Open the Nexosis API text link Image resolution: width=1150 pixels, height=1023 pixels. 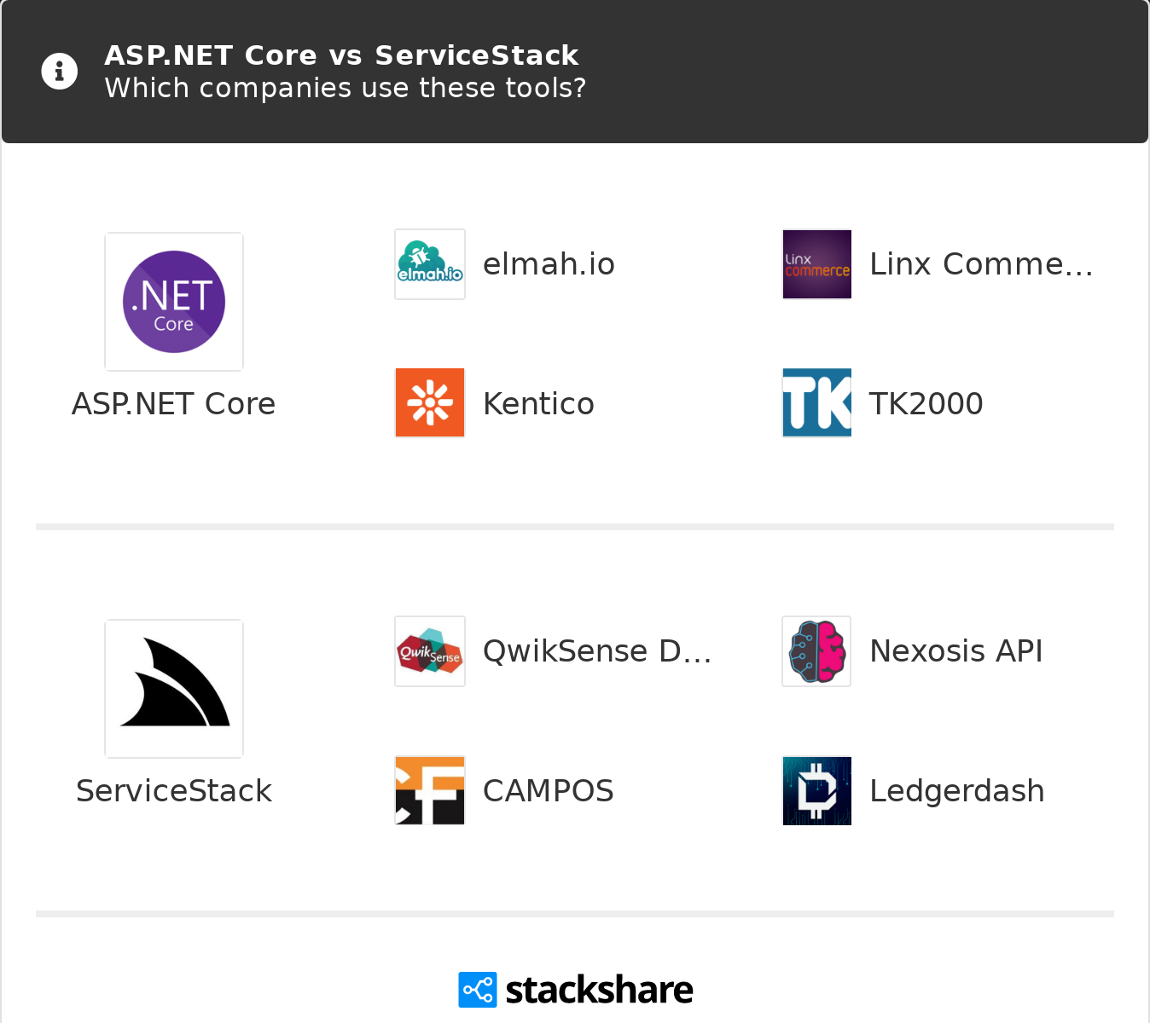(x=956, y=651)
